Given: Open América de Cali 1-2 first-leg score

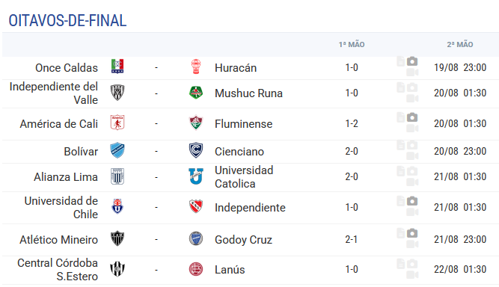Looking at the screenshot, I should click(x=352, y=123).
